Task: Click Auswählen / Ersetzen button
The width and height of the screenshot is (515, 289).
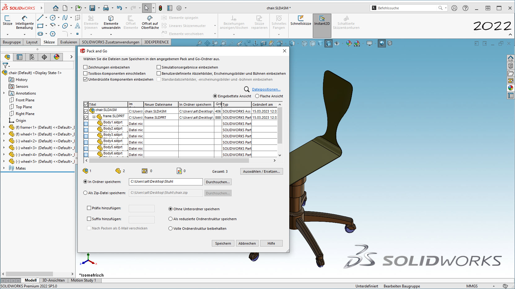Action: tap(261, 171)
